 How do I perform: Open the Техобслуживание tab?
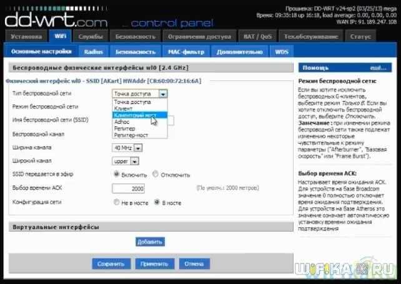pyautogui.click(x=311, y=37)
